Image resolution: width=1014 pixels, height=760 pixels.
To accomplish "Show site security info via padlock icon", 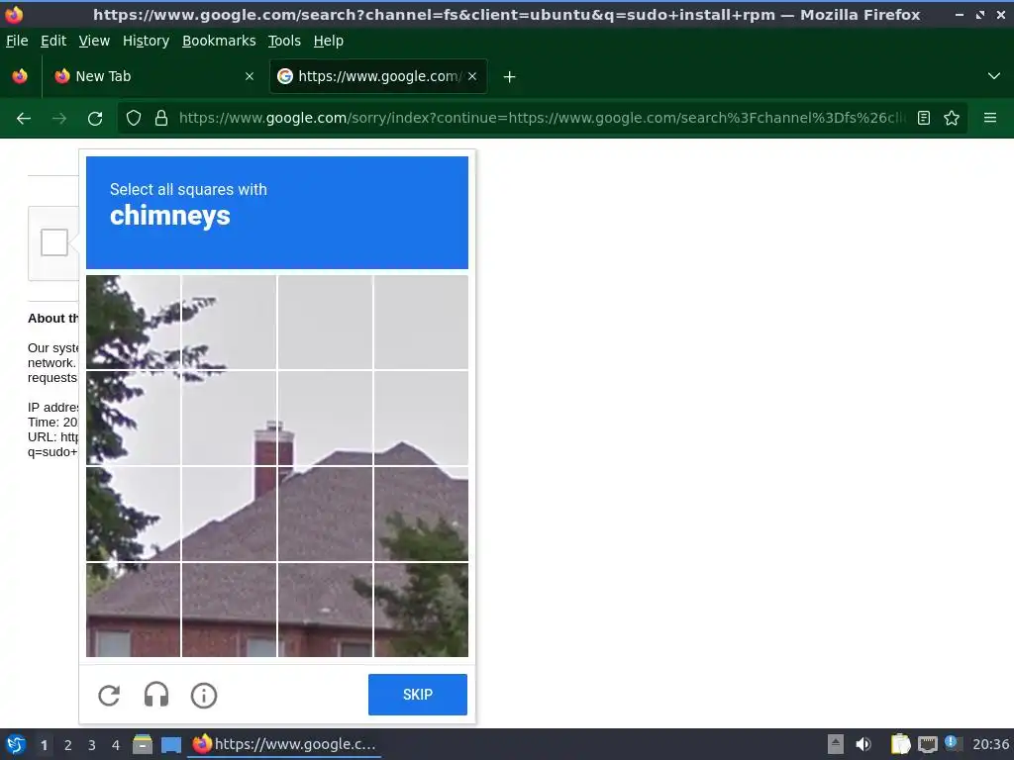I will point(161,119).
